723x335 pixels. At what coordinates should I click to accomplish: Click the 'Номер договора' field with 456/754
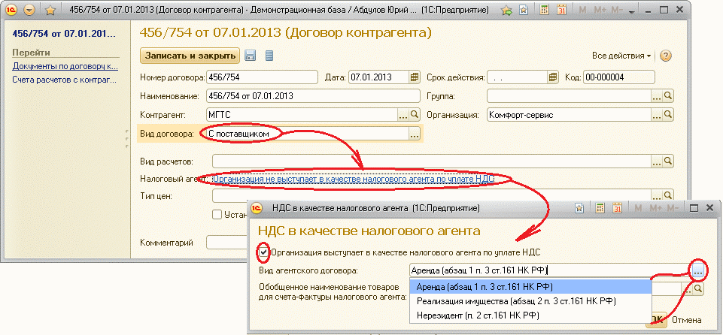[x=262, y=77]
